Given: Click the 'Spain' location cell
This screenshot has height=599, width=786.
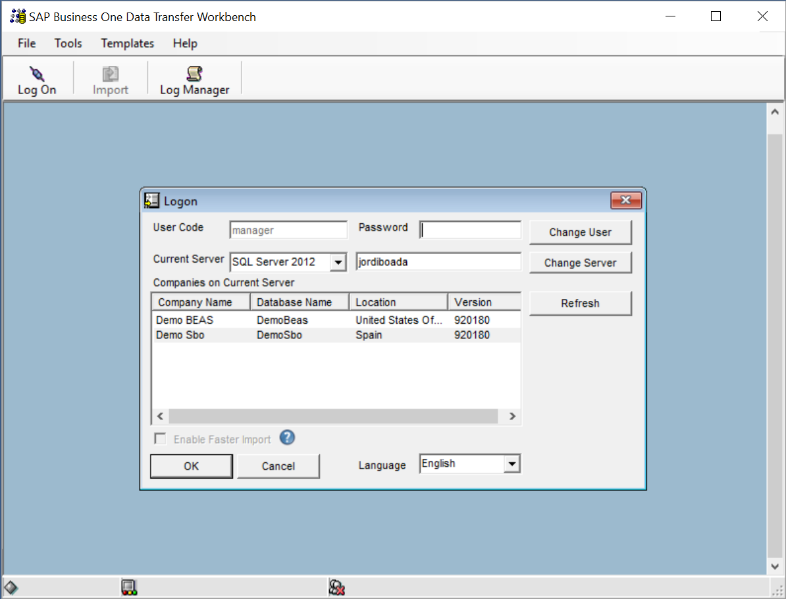Looking at the screenshot, I should pos(369,335).
